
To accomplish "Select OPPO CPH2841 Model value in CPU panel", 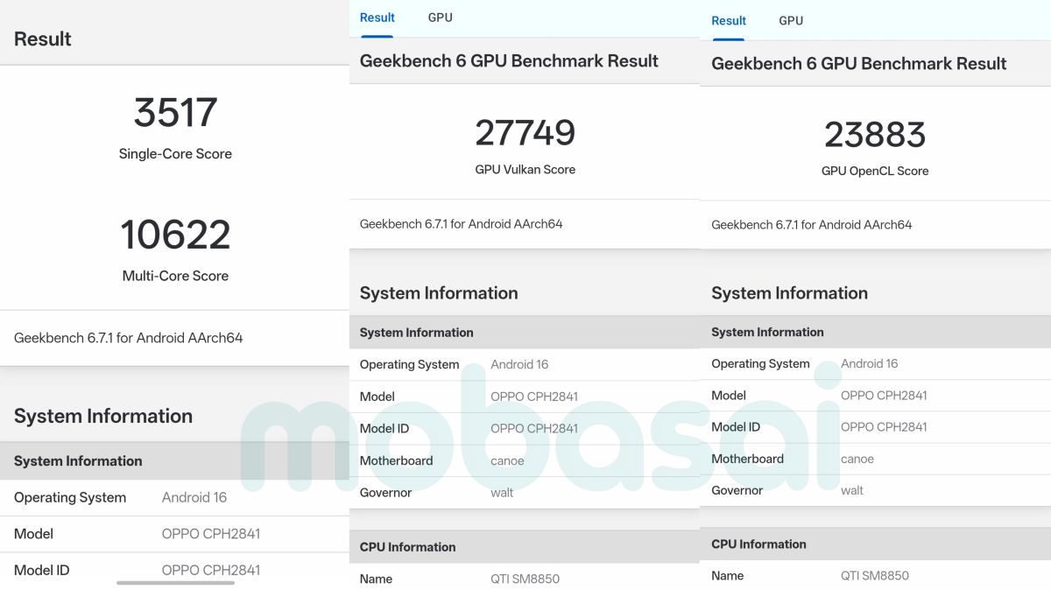I will [211, 534].
